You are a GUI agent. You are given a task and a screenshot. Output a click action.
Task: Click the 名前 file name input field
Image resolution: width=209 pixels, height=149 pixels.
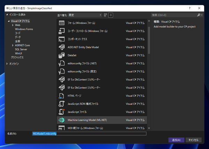click(x=89, y=134)
